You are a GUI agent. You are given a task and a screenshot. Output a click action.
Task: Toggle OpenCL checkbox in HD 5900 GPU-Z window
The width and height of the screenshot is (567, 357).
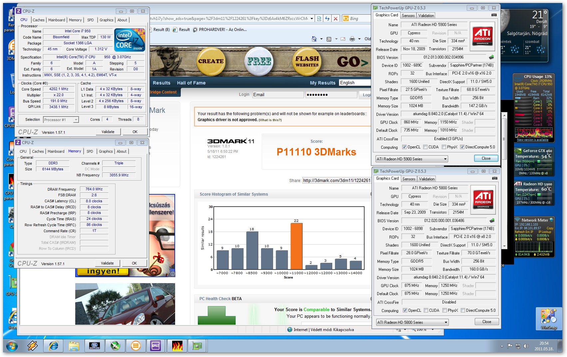[x=404, y=147]
